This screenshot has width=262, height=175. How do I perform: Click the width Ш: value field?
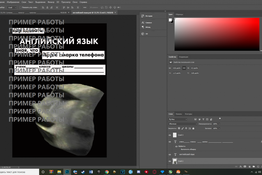(x=176, y=68)
